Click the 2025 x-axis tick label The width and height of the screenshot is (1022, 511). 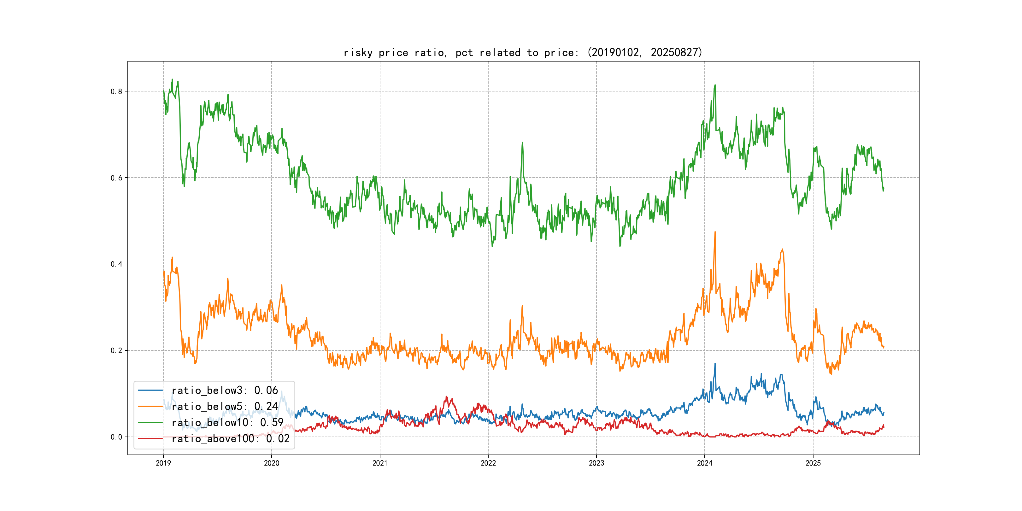813,463
